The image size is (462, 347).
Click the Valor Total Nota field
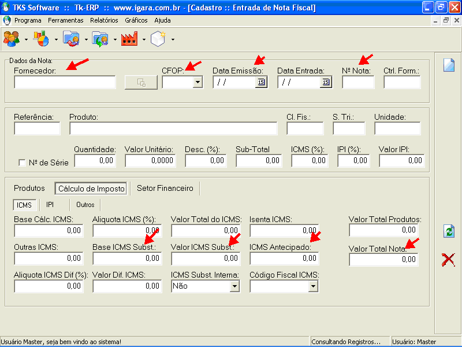383,260
